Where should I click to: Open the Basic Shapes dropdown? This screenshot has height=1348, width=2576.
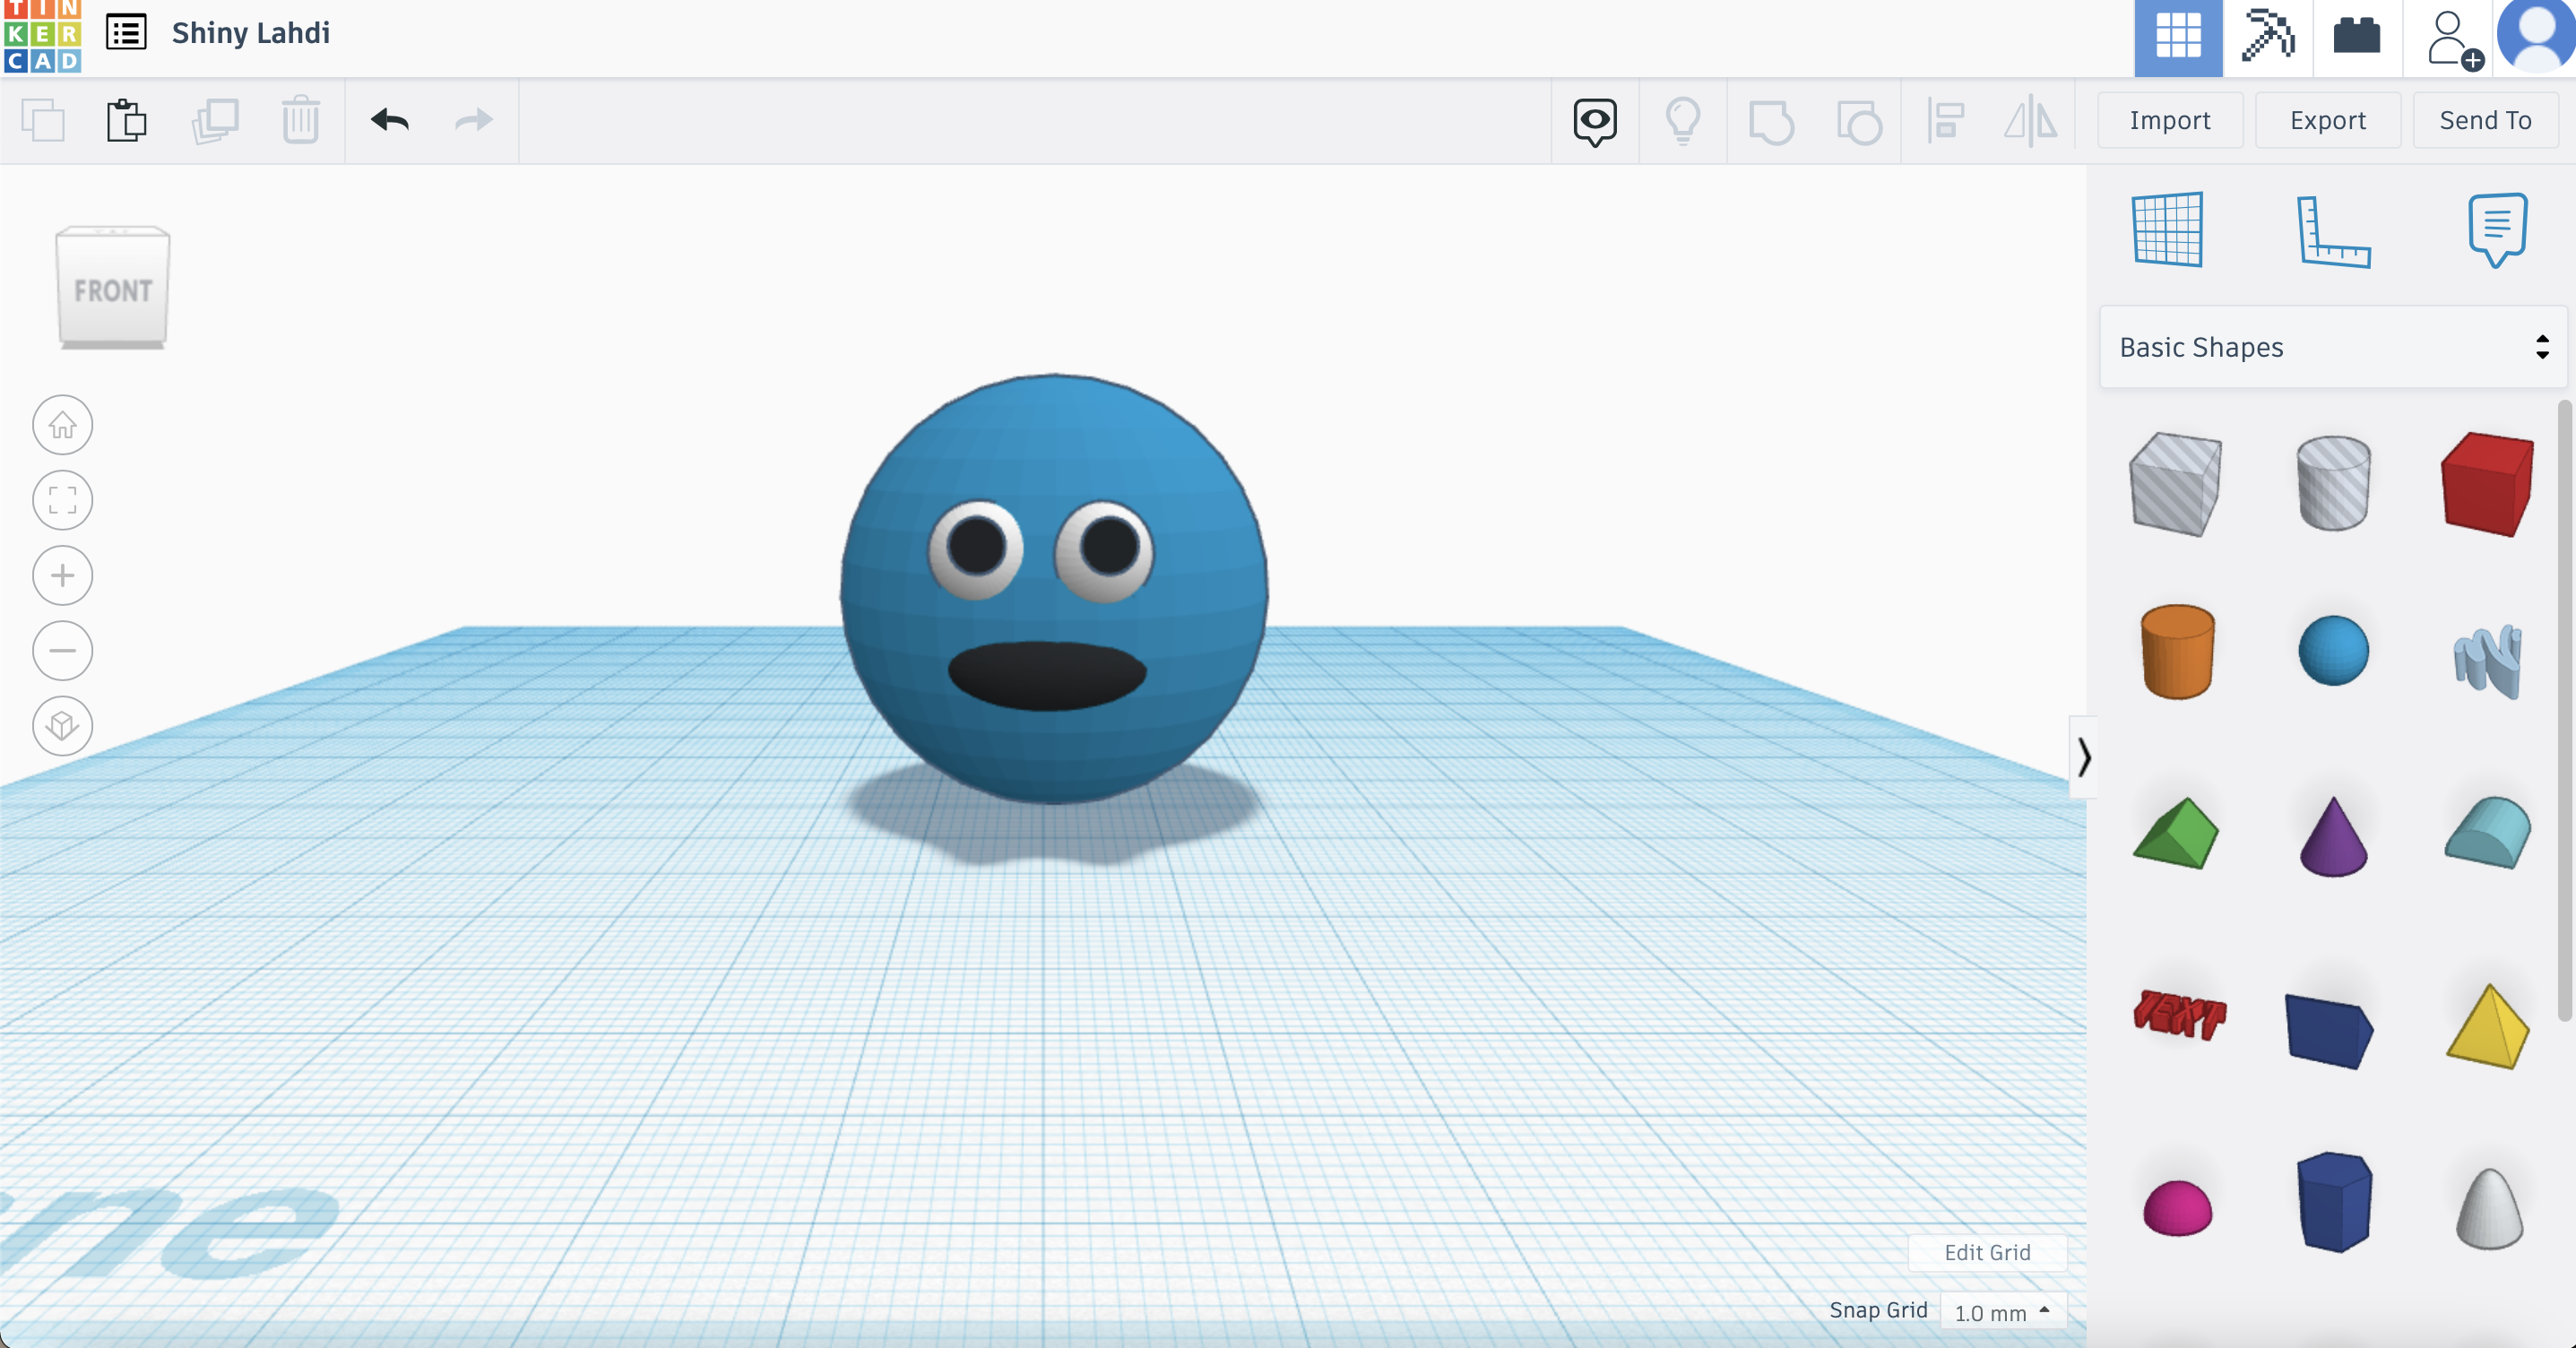[x=2332, y=347]
